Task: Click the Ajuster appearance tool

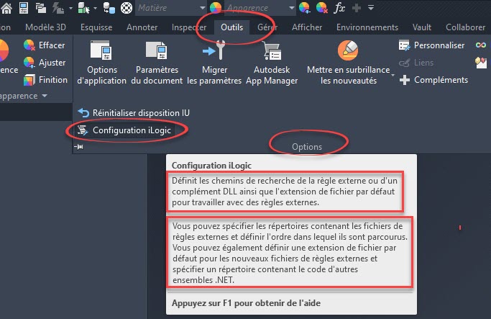Action: tap(45, 63)
